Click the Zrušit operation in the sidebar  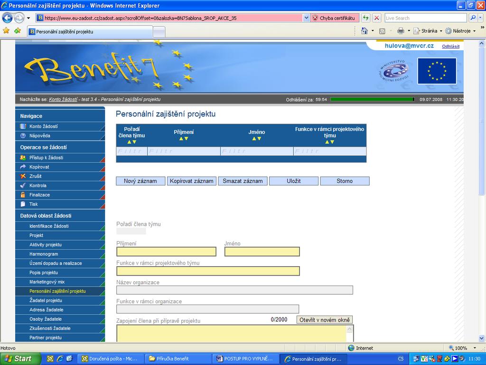tap(60, 176)
